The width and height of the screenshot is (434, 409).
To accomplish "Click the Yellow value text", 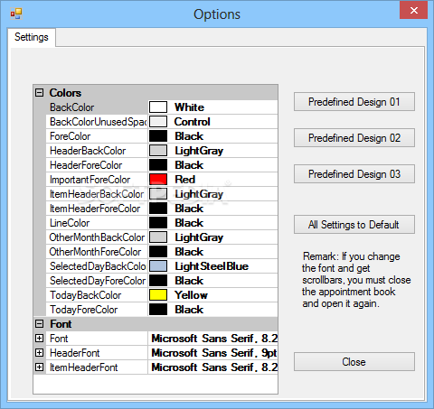I will click(192, 295).
